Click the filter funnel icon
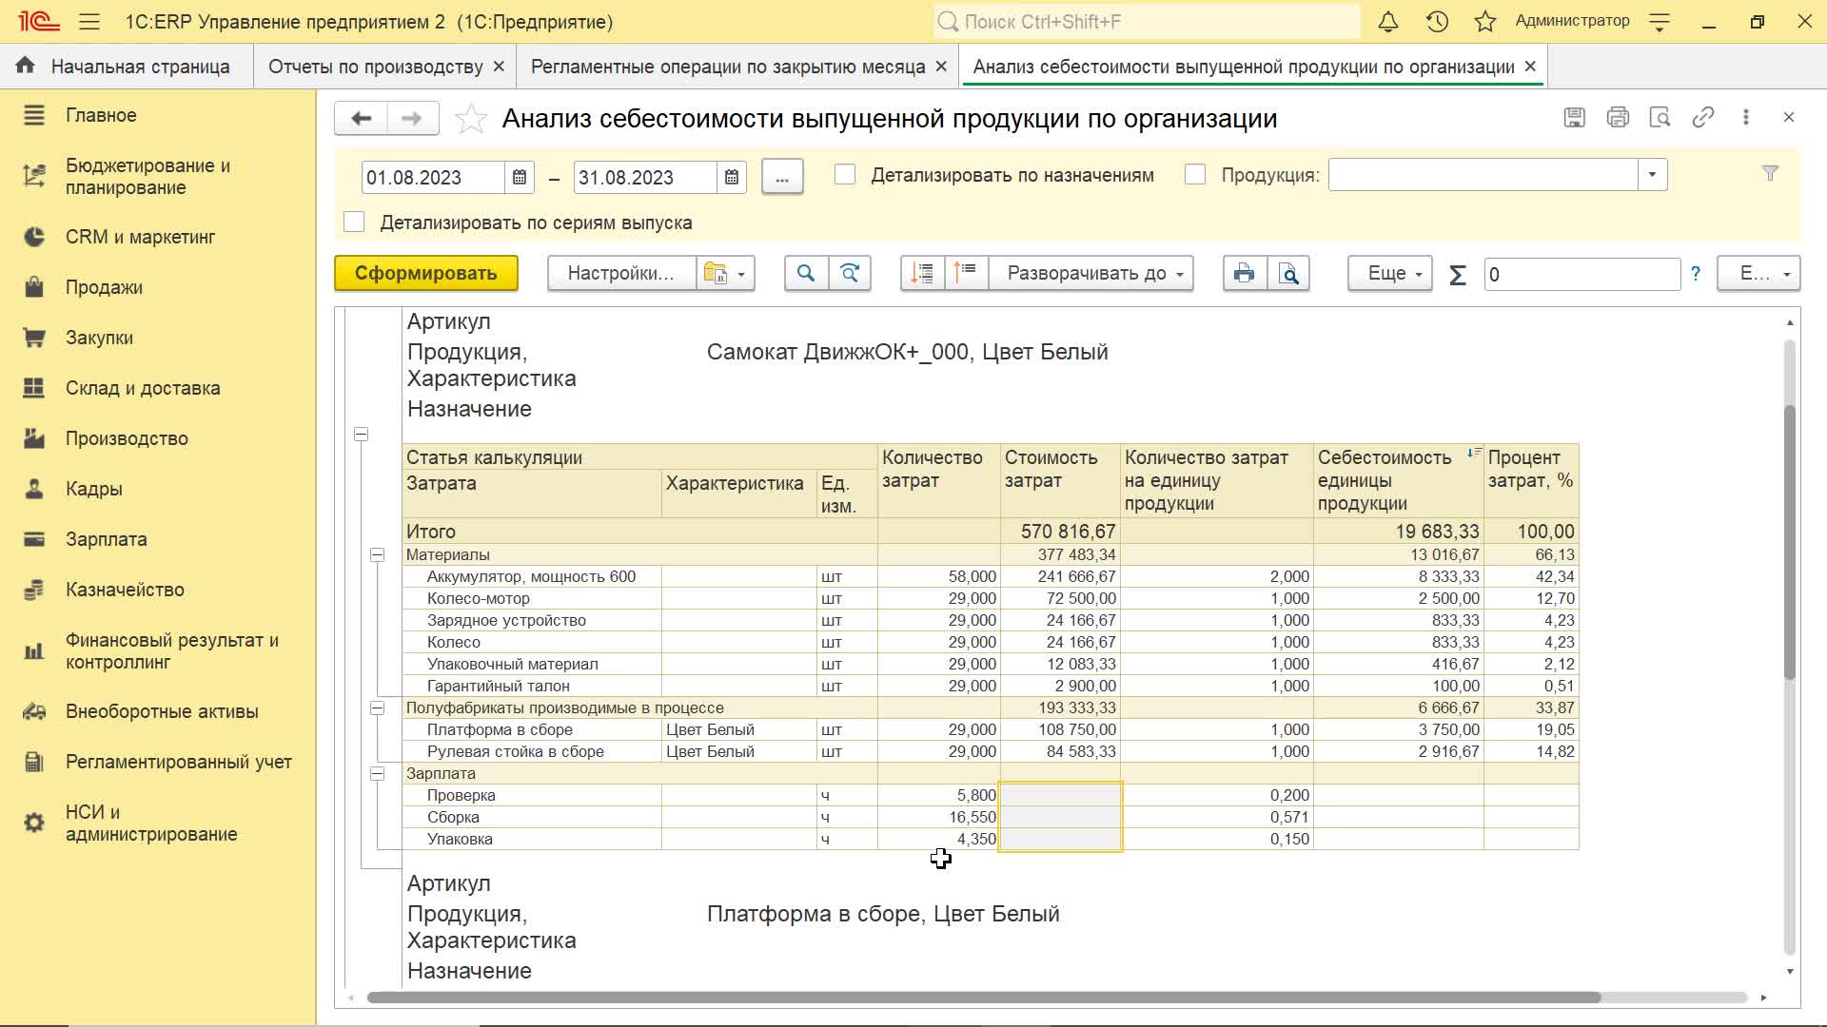 point(1770,173)
